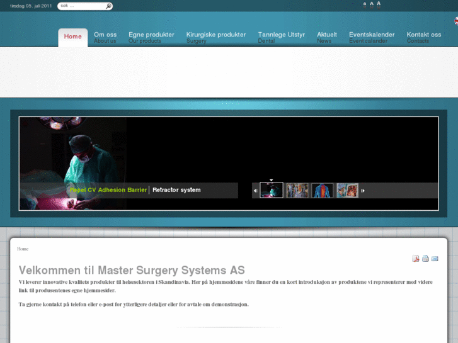Open the Om oss menu
This screenshot has height=343, width=458.
click(x=105, y=37)
